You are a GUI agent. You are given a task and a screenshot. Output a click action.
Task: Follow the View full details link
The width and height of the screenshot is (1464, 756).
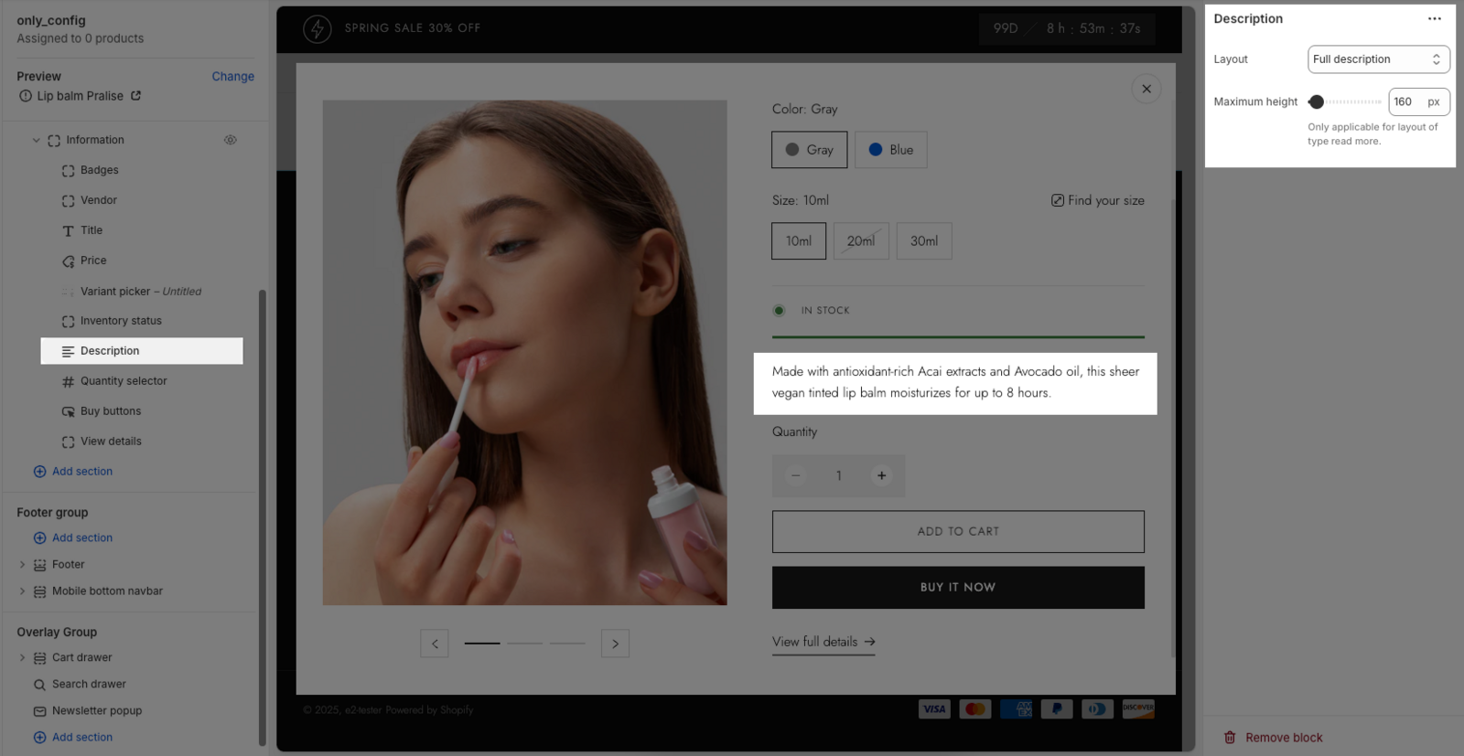823,642
